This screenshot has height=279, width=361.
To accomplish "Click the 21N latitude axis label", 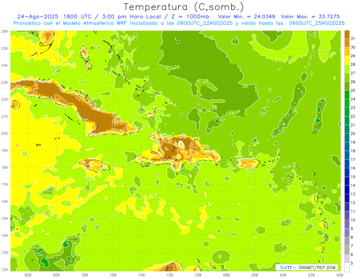I will pos(4,116).
